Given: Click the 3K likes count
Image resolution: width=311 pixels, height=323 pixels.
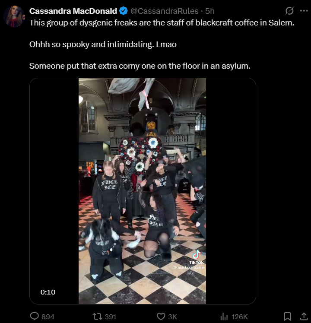Looking at the screenshot, I should (172, 317).
